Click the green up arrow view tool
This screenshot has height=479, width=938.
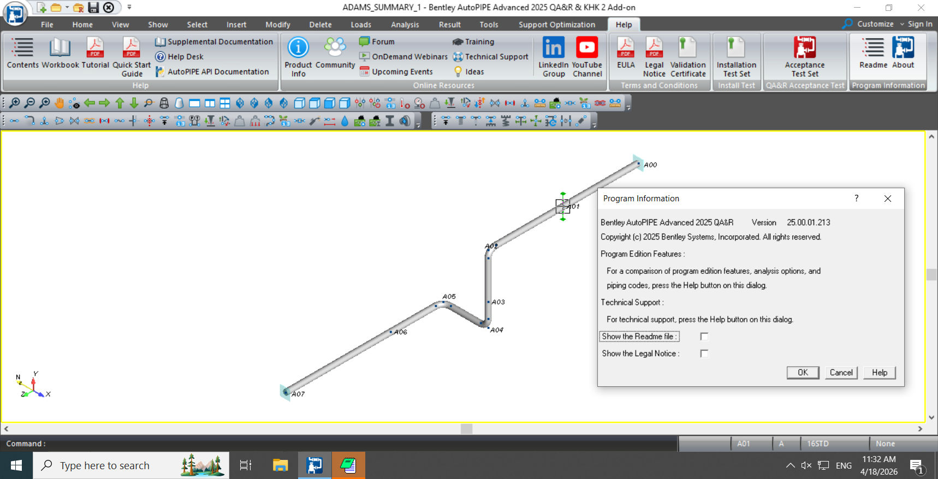120,103
